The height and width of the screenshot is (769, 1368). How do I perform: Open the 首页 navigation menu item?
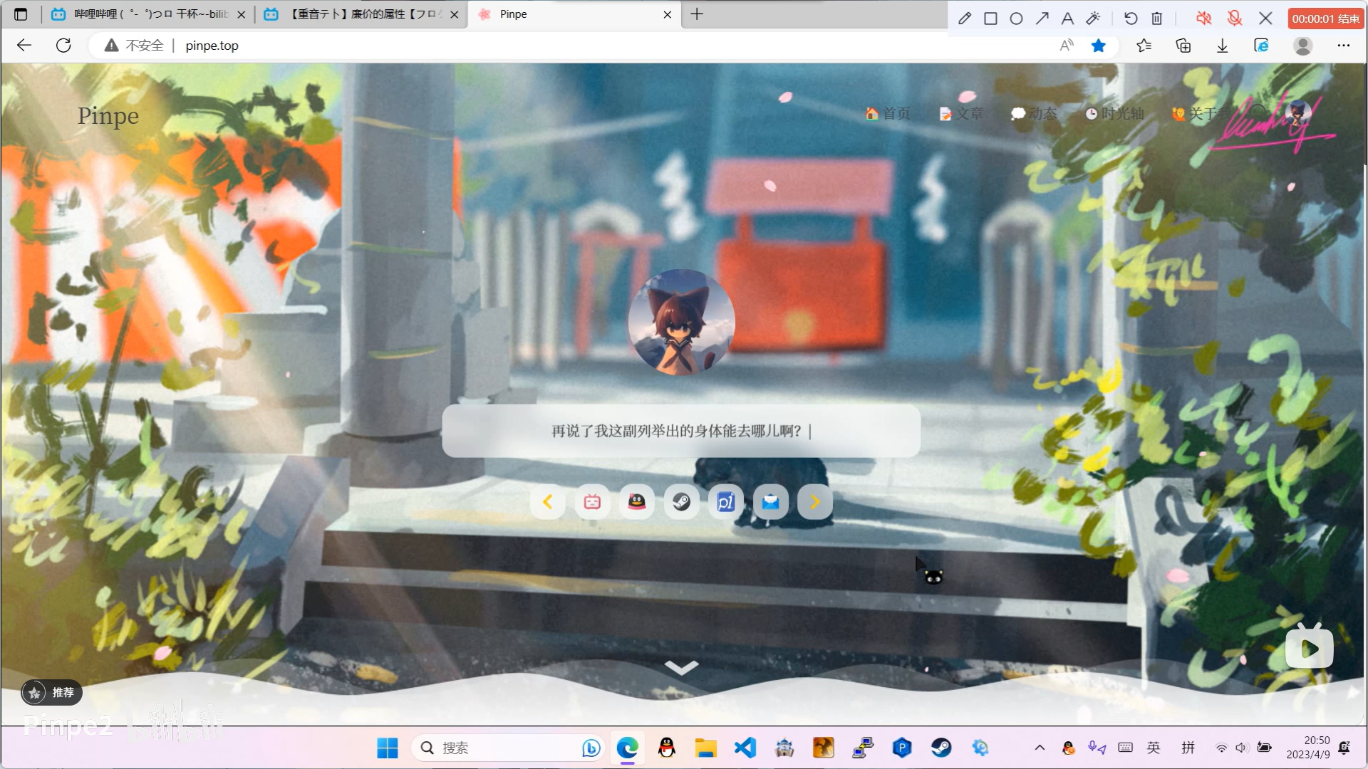pyautogui.click(x=888, y=114)
